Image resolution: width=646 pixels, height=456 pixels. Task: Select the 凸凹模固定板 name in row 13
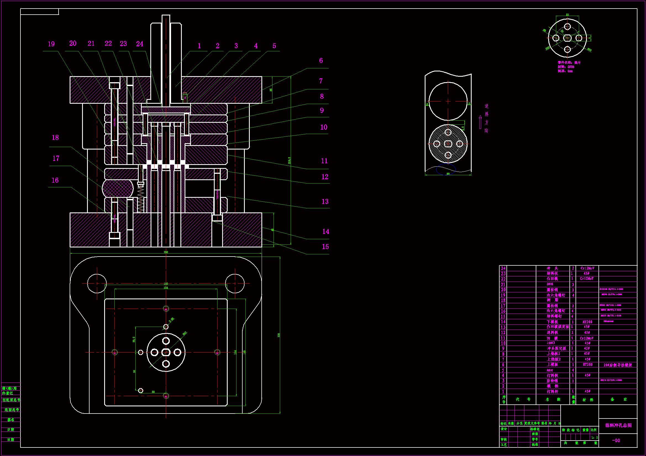557,327
